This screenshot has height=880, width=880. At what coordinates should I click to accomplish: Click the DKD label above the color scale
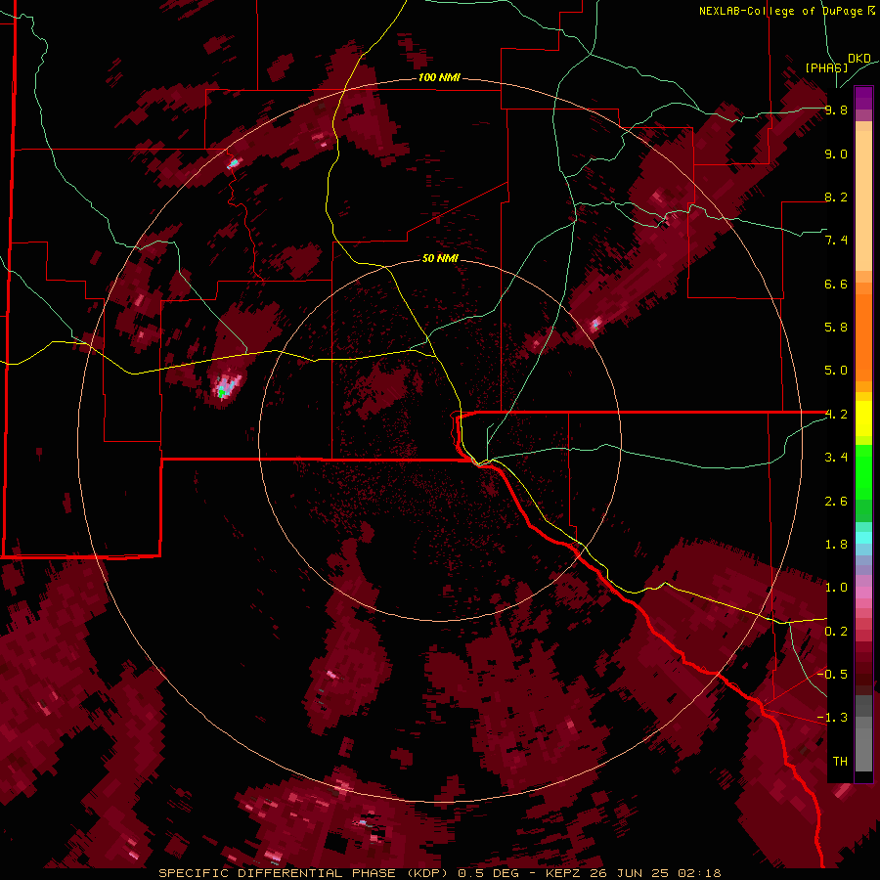[859, 59]
